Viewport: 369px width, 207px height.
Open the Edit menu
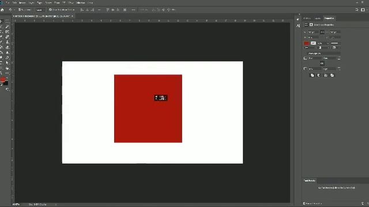[14, 2]
